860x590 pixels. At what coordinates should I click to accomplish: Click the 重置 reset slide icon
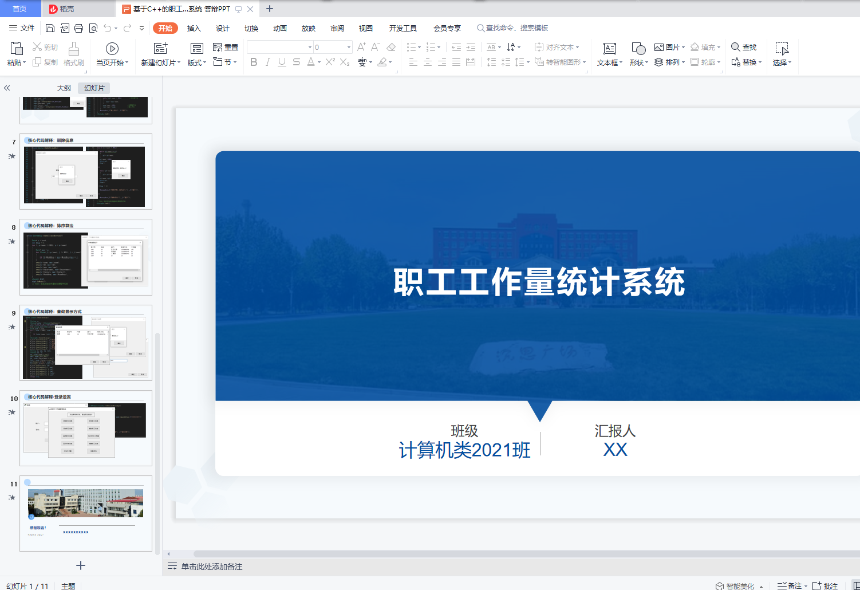point(226,47)
